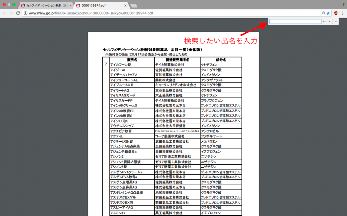Click product name アインAD軟膏EX
Screen dimensions: 347x216
pos(122,111)
